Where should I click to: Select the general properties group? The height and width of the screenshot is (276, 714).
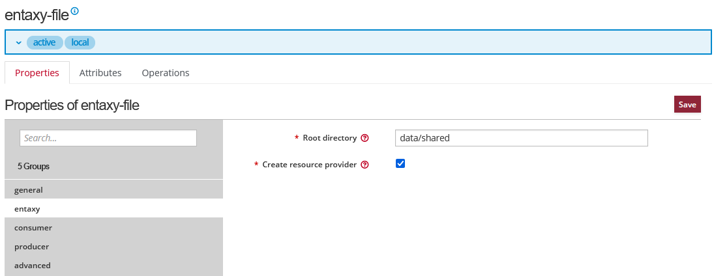pyautogui.click(x=29, y=190)
